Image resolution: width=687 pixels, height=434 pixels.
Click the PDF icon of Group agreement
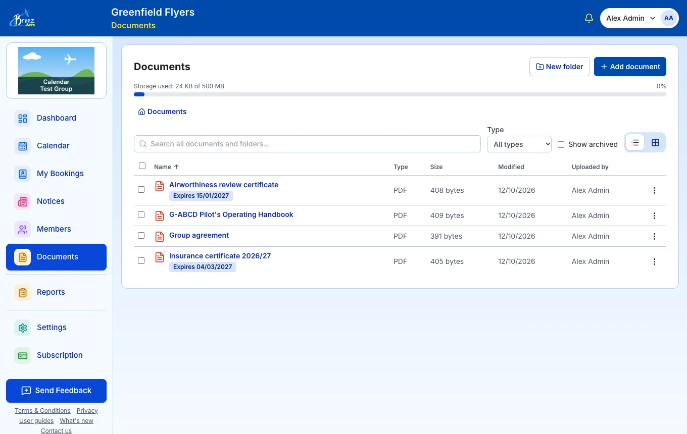(x=160, y=236)
